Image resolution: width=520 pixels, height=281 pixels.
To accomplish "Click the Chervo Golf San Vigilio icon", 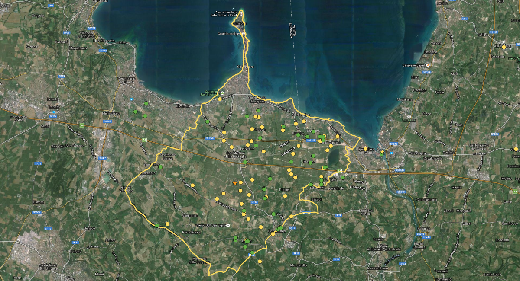I will [228, 225].
